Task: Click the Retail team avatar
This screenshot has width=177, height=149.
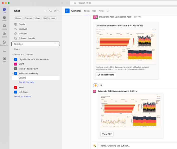Action: pos(16,87)
